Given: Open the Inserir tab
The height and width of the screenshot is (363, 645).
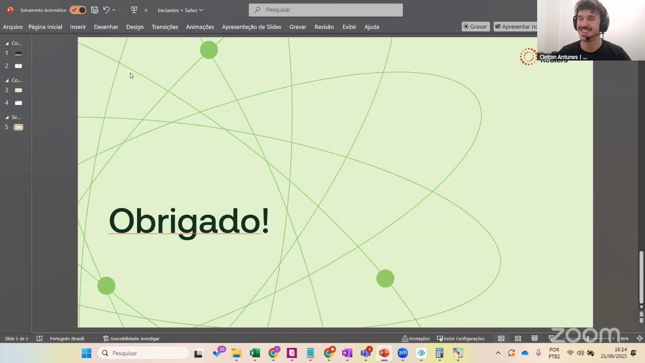Looking at the screenshot, I should click(78, 27).
